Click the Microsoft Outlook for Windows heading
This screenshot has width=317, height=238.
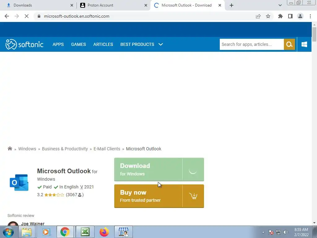(x=67, y=175)
